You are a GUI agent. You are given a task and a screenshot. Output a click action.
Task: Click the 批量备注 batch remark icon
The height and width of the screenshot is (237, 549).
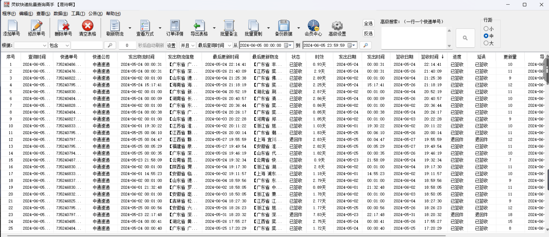point(229,28)
